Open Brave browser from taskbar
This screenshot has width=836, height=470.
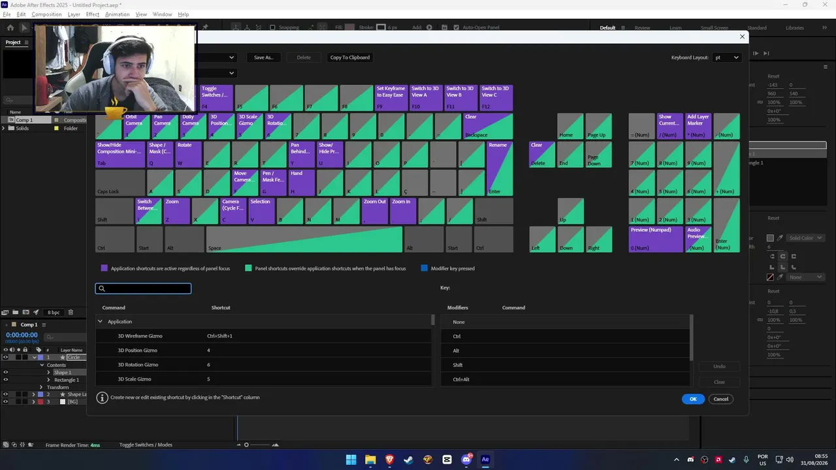389,460
